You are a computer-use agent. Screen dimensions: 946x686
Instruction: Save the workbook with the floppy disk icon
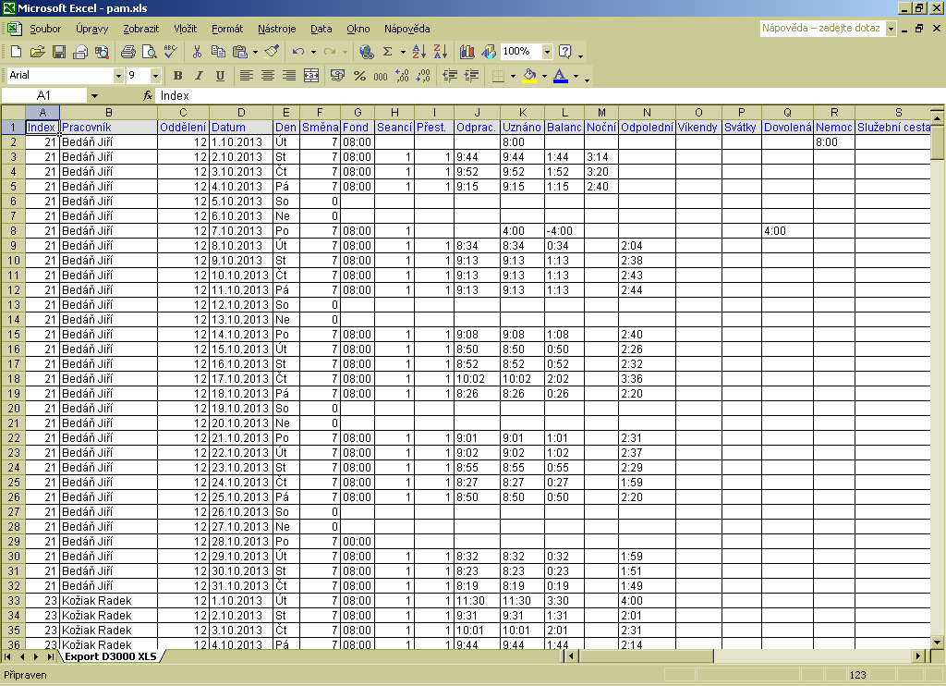[58, 52]
